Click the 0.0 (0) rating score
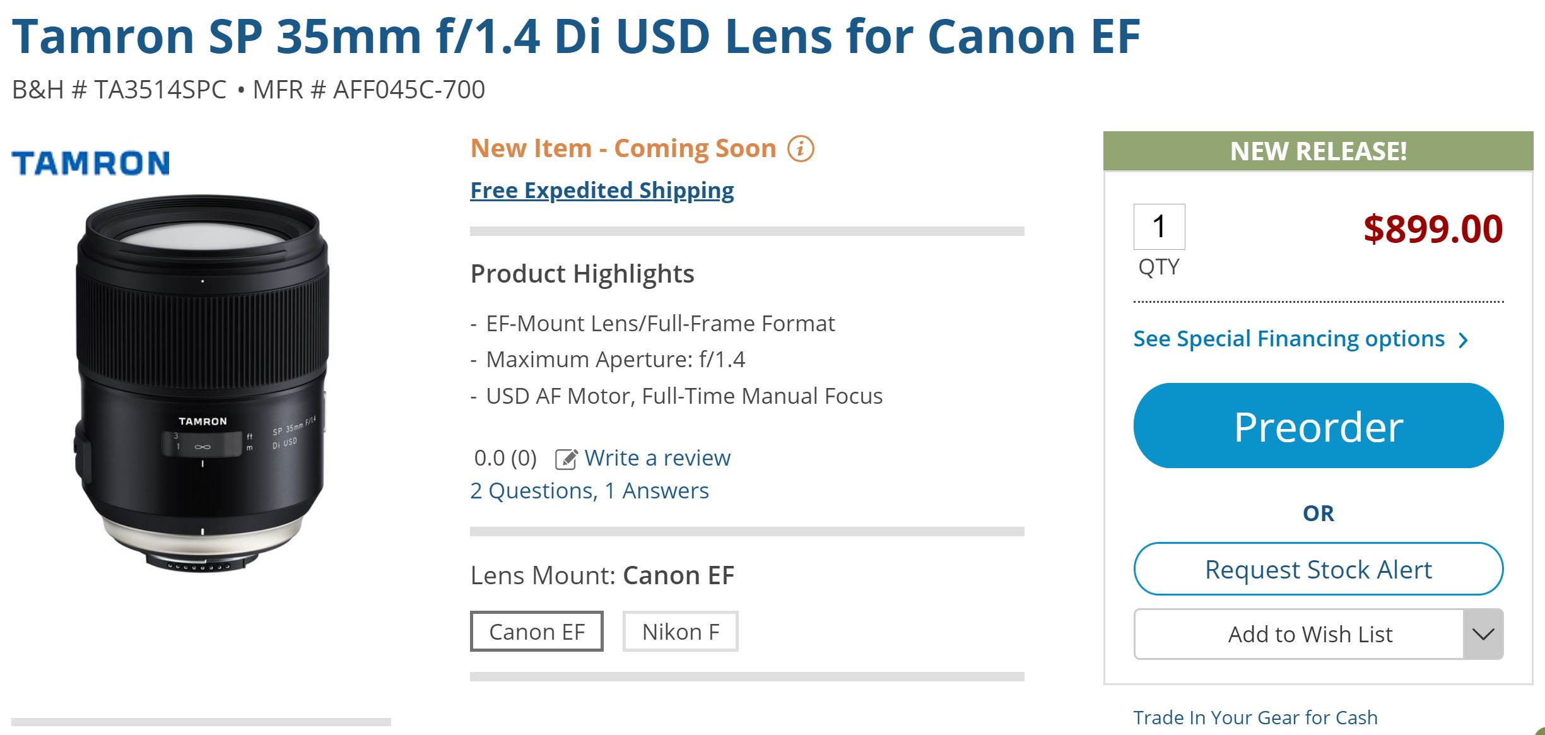Image resolution: width=1545 pixels, height=735 pixels. tap(505, 458)
